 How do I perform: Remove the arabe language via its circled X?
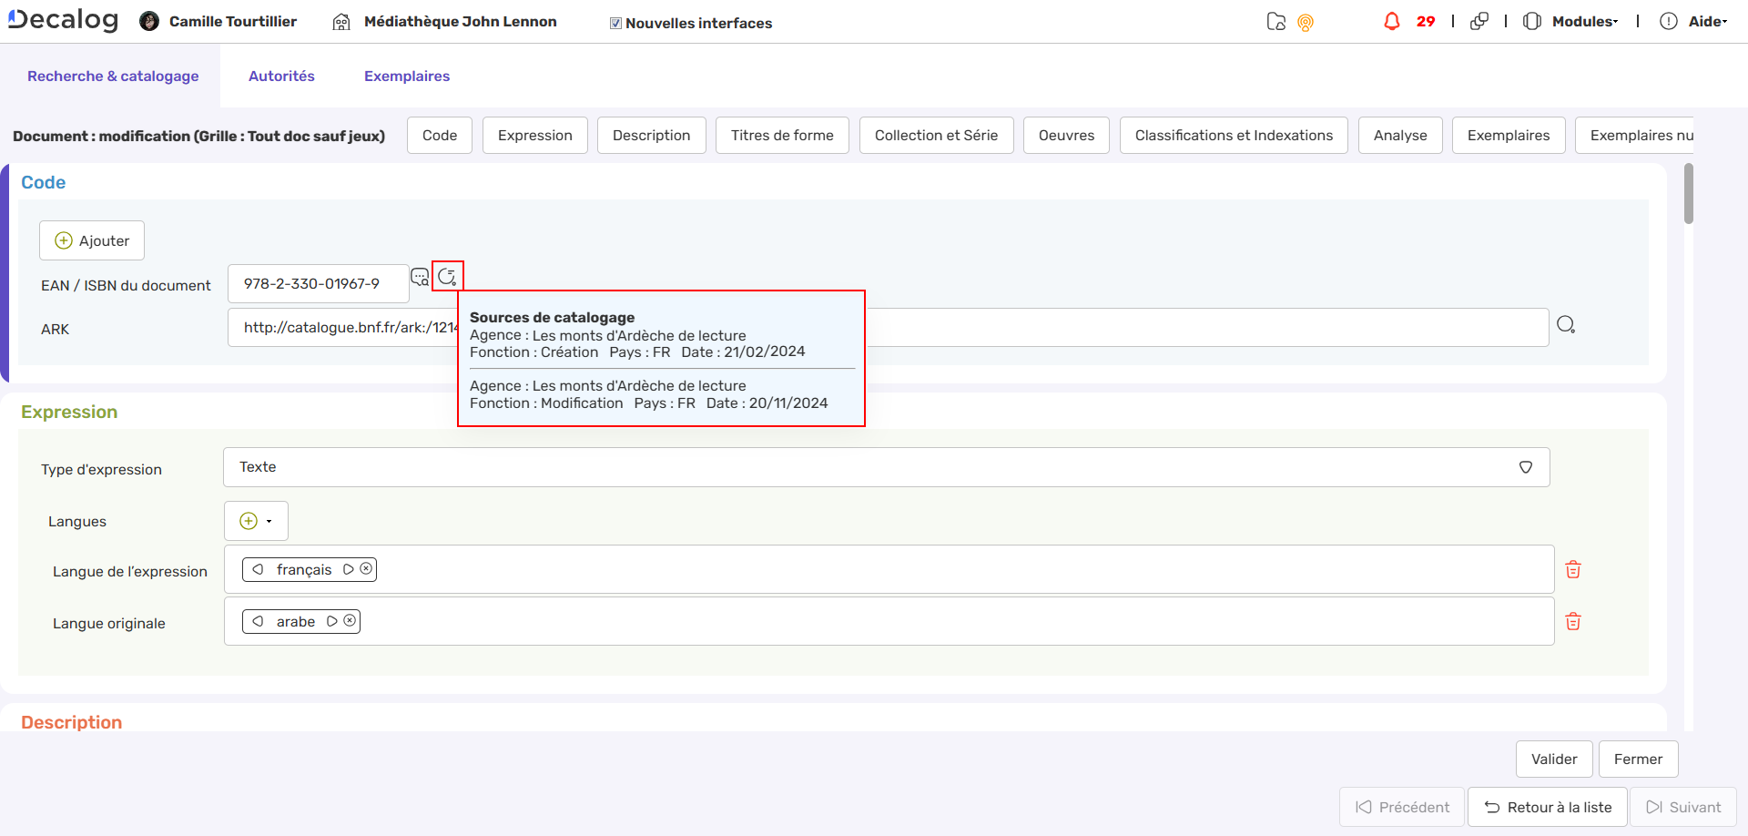(x=349, y=620)
